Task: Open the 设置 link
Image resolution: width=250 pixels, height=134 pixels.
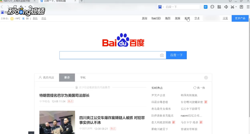Action: (225, 18)
